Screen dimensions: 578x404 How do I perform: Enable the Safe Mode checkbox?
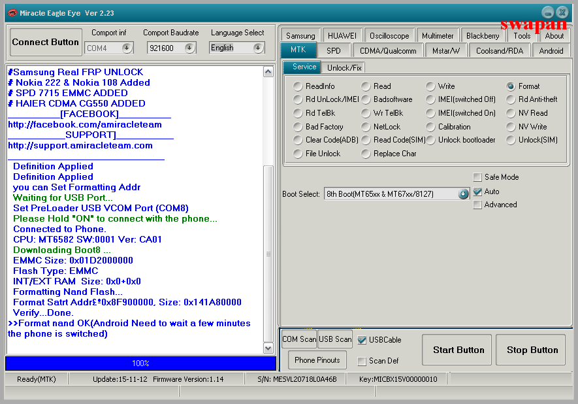point(477,177)
